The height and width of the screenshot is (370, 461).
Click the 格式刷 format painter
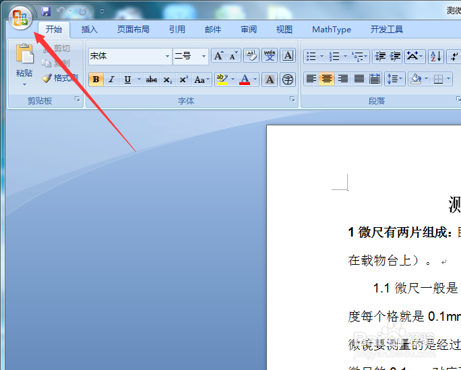pos(60,78)
